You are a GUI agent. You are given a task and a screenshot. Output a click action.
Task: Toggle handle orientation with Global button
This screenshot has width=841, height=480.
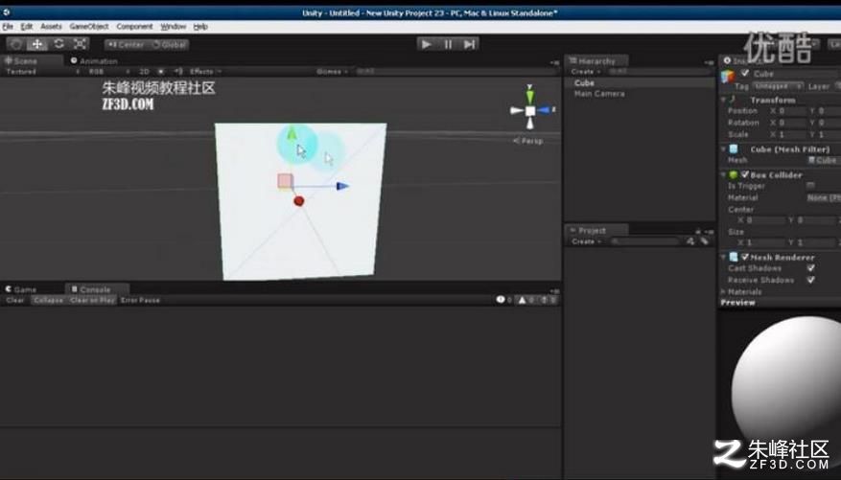coord(169,44)
